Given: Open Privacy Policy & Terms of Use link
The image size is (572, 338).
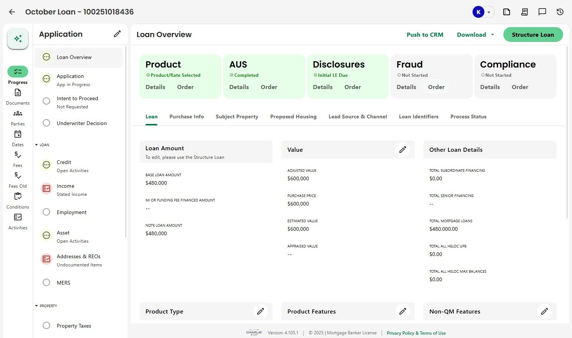Looking at the screenshot, I should tap(416, 333).
